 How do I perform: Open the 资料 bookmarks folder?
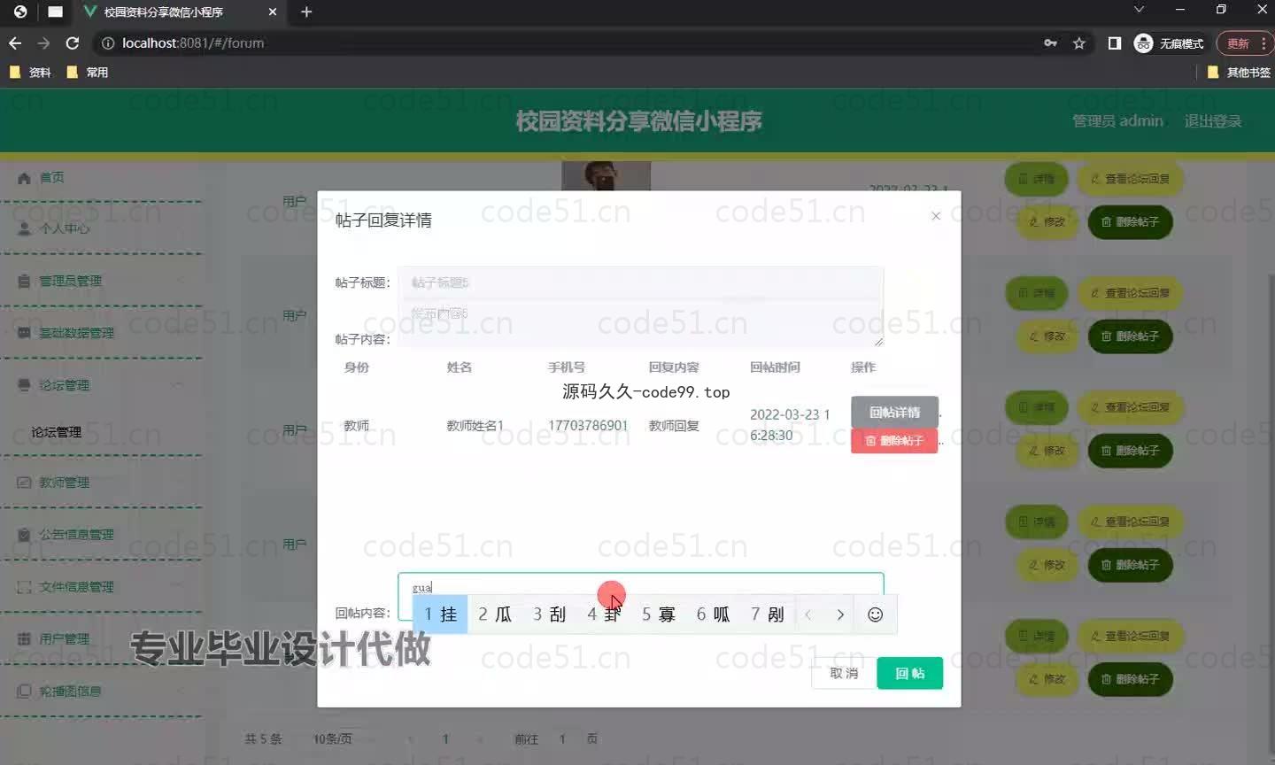30,73
